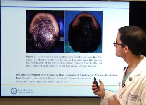Click the postoperative hair regrowth photo B
Image resolution: width=146 pixels, height=105 pixels.
click(84, 32)
